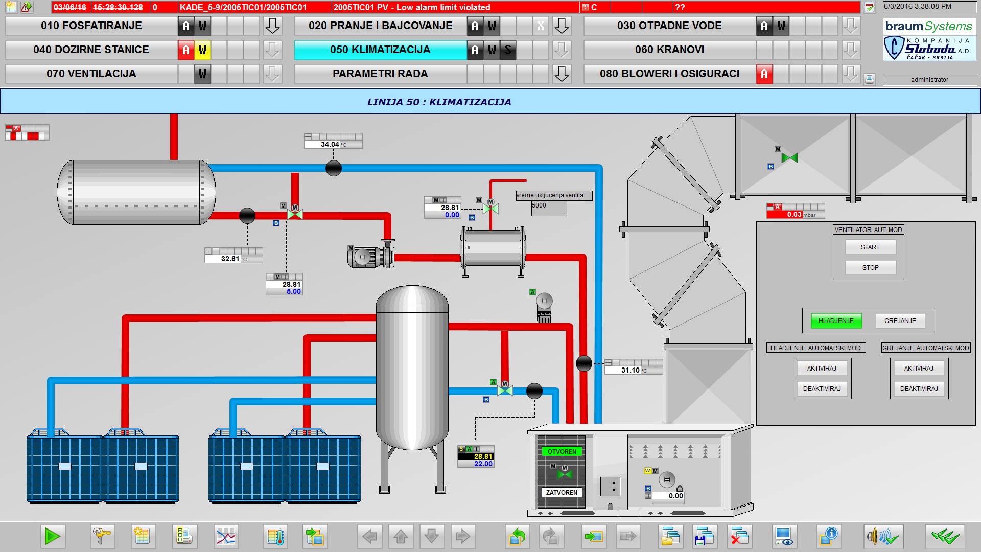Click the green play start icon
Screen dimensions: 981x552
[x=53, y=537]
